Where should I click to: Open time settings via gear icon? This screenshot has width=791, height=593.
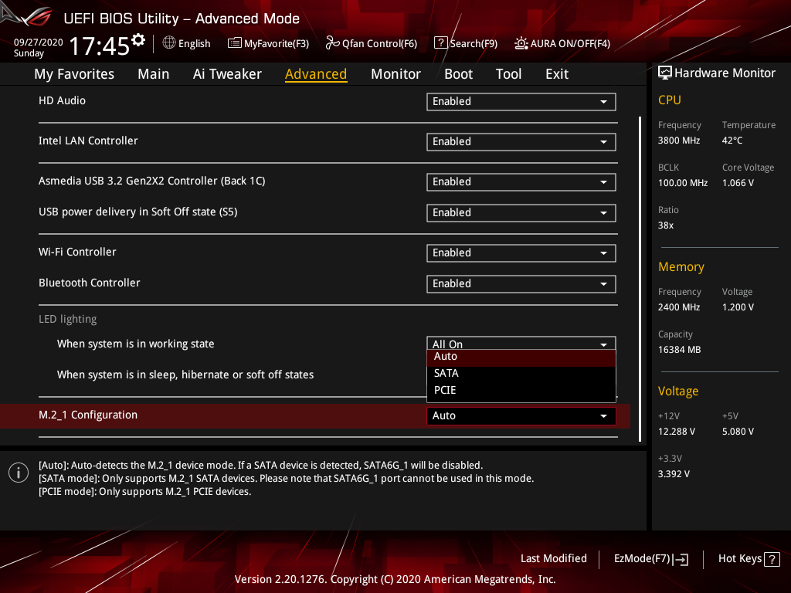click(x=138, y=40)
